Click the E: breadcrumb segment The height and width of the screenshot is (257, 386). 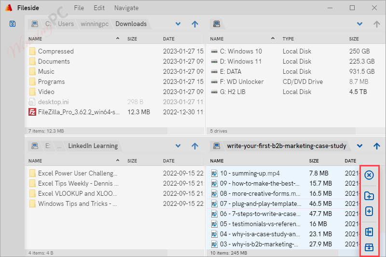point(48,146)
